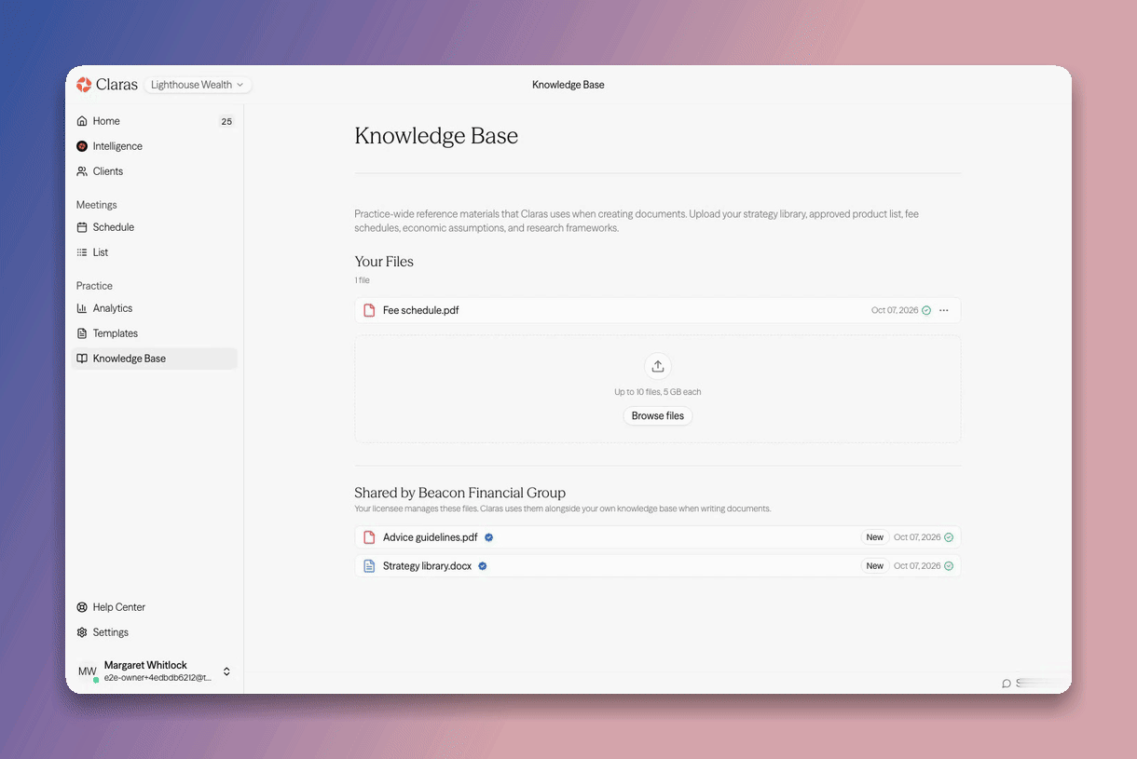
Task: Click the Oct 07, 2026 date on Advice guidelines.pdf
Action: (x=917, y=537)
